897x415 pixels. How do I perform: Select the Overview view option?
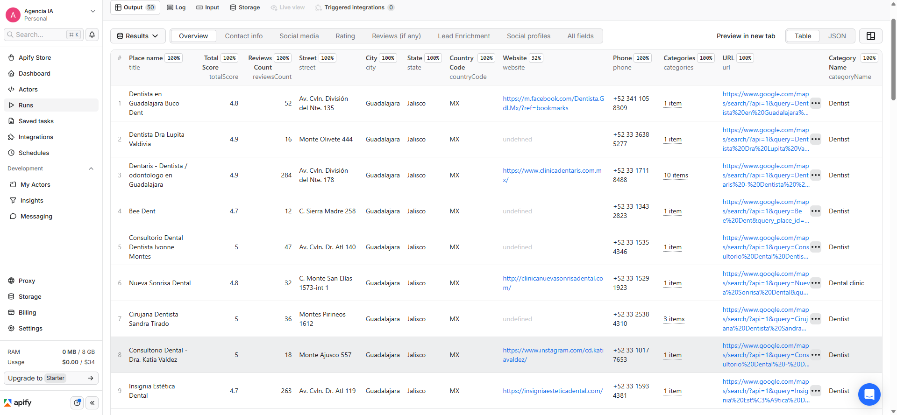(193, 36)
